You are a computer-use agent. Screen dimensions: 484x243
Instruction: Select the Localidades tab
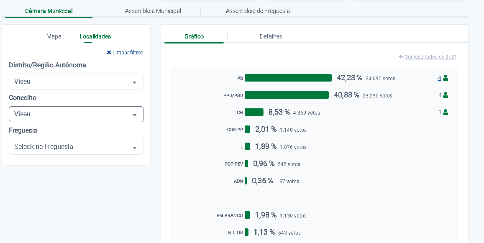point(95,36)
